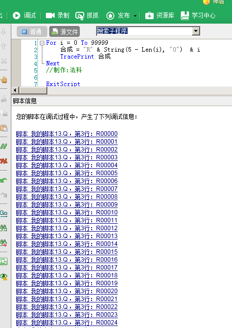Click the eye warning watch icon
The image size is (232, 328).
click(x=4, y=276)
